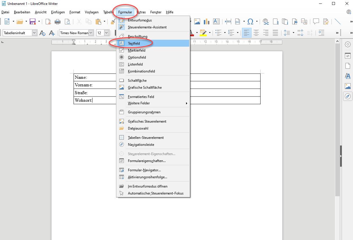Click the table cell containing Name:

[x=95, y=77]
